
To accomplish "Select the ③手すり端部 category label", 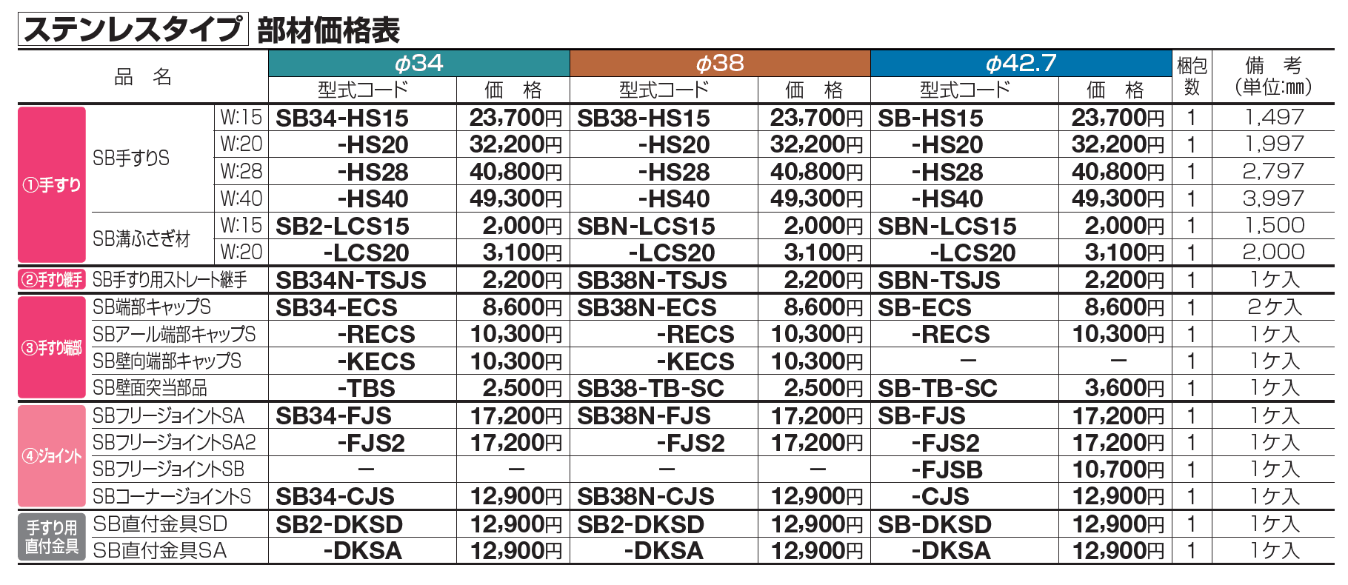I will pyautogui.click(x=52, y=347).
